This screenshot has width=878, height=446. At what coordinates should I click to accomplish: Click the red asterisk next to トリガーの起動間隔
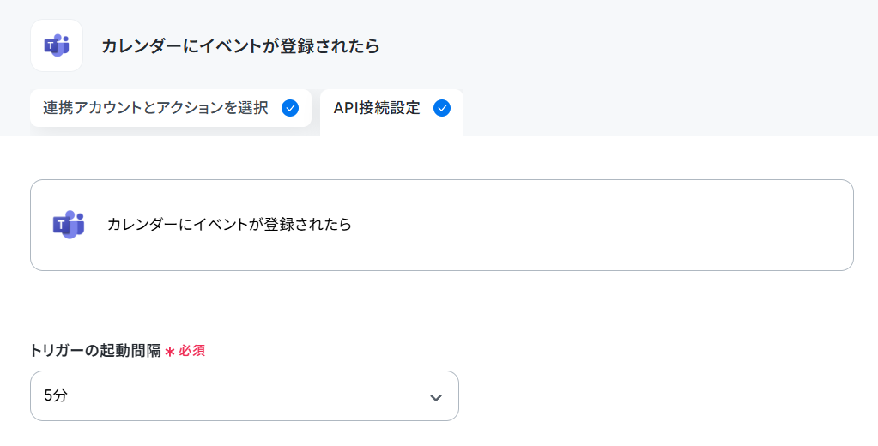(x=170, y=352)
